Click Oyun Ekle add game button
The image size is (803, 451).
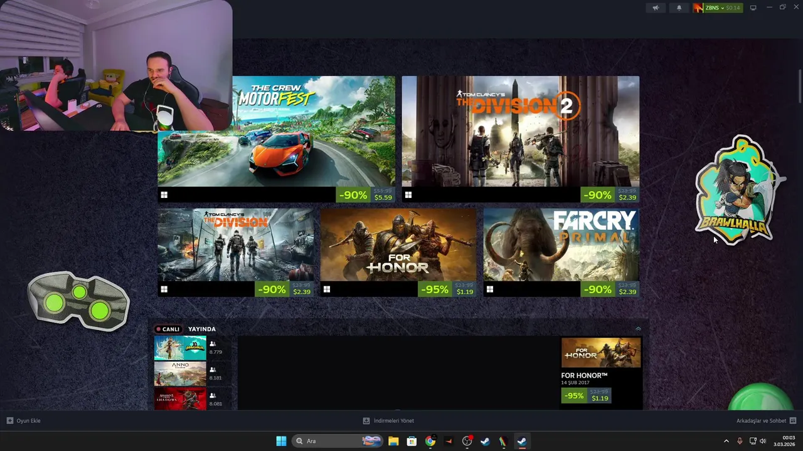point(24,421)
